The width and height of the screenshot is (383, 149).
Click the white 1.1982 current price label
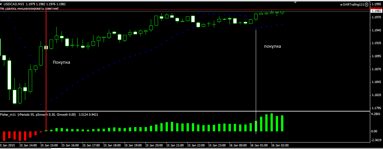[x=376, y=11]
